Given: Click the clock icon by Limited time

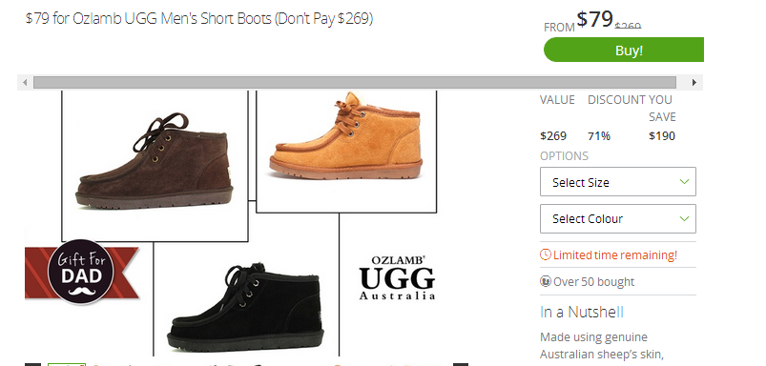Looking at the screenshot, I should tap(546, 254).
